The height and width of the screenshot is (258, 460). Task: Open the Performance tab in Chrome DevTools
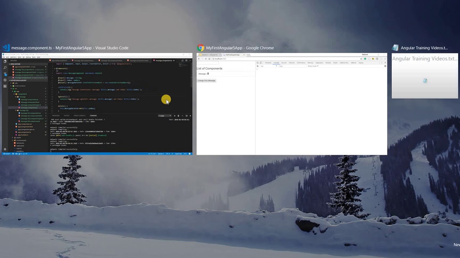pos(301,63)
